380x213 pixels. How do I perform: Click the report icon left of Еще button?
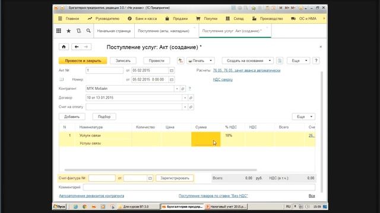pos(280,60)
